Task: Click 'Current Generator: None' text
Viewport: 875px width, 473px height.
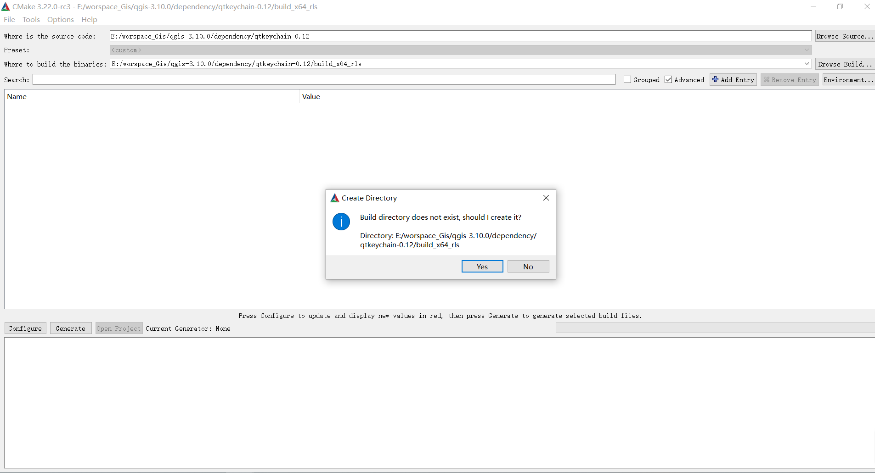Action: point(188,328)
